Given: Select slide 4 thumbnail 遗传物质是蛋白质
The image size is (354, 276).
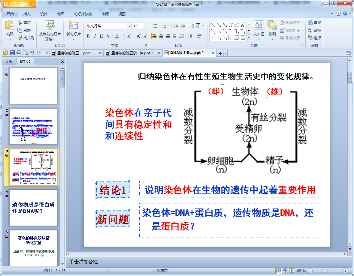Looking at the screenshot, I should (33, 208).
